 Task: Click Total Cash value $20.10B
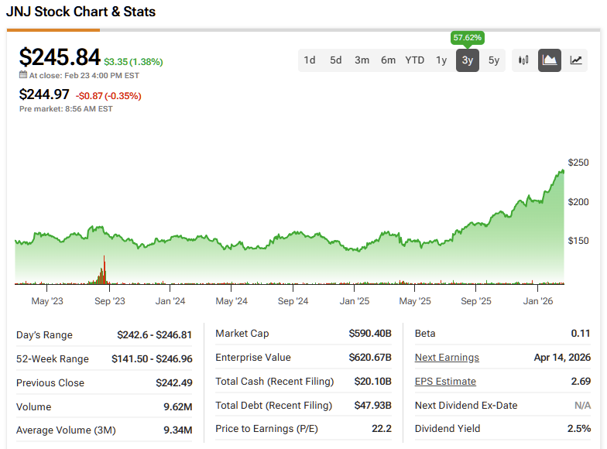(x=373, y=381)
